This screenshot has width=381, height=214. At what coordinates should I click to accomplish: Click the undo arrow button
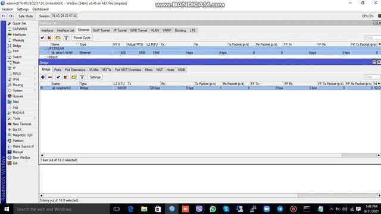click(x=4, y=16)
